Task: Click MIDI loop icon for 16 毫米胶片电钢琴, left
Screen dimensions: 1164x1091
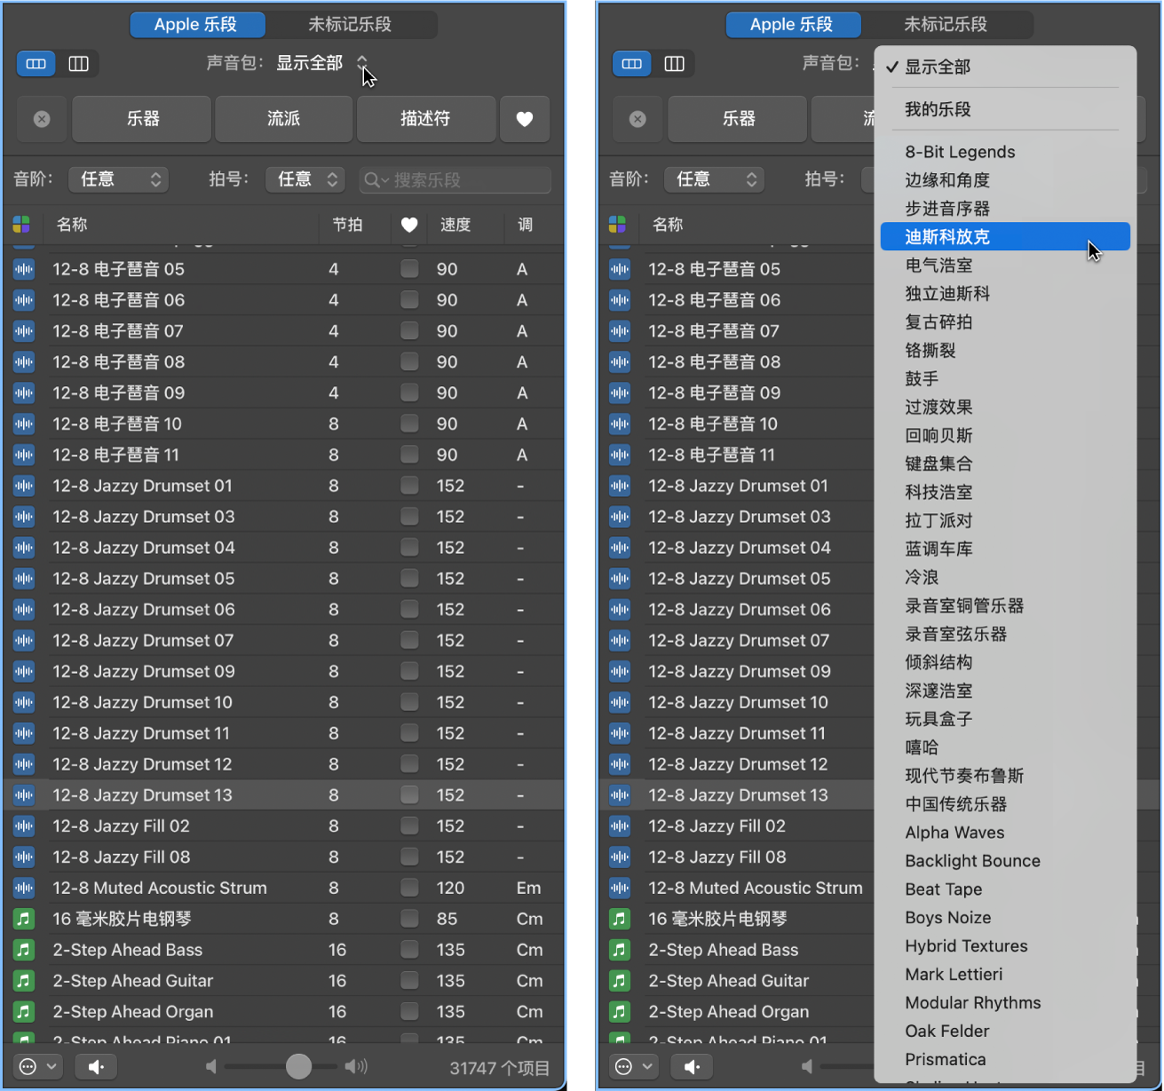Action: [24, 919]
